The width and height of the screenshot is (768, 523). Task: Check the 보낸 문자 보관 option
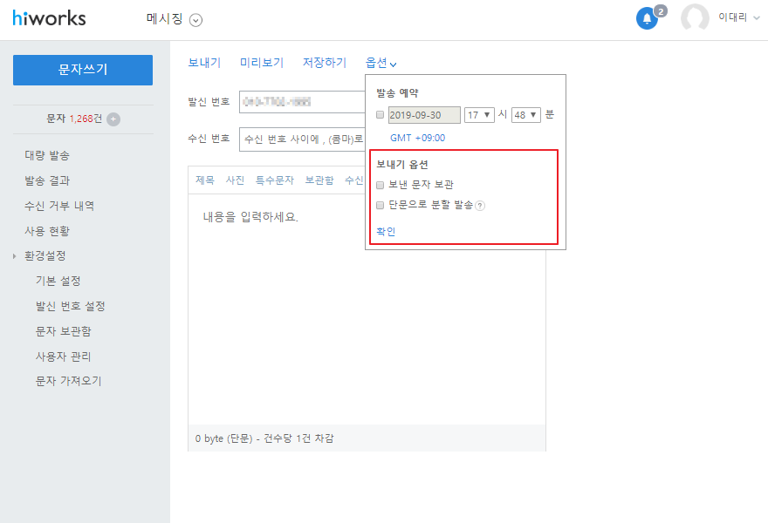pos(380,185)
